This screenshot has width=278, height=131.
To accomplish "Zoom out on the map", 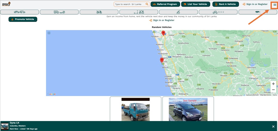I will click(x=273, y=90).
